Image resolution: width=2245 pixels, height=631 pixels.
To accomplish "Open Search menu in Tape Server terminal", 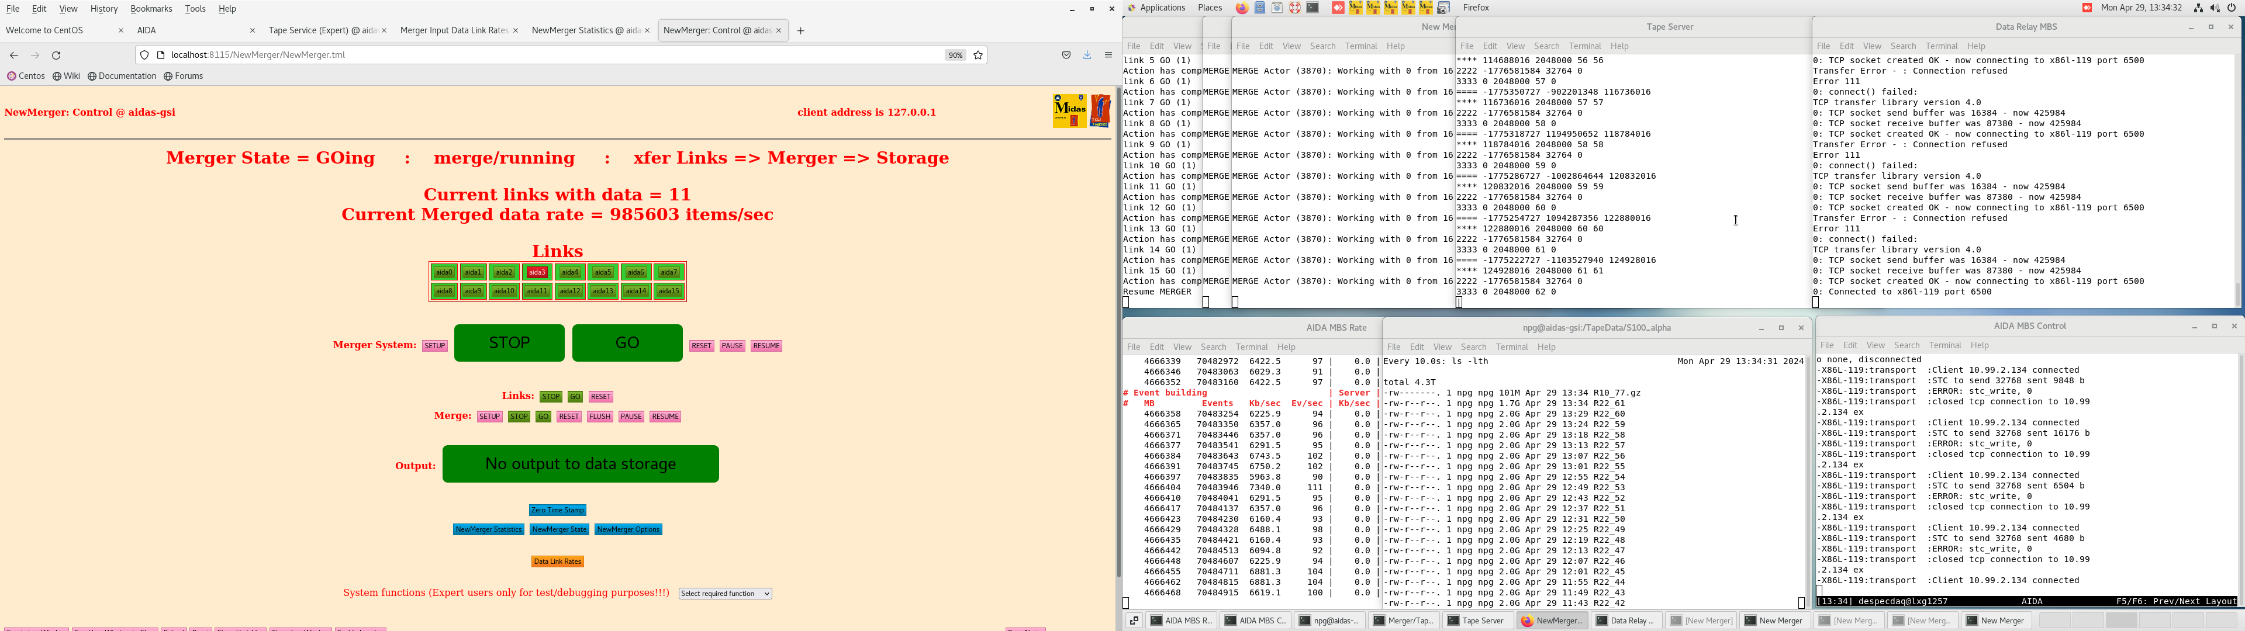I will [1547, 46].
